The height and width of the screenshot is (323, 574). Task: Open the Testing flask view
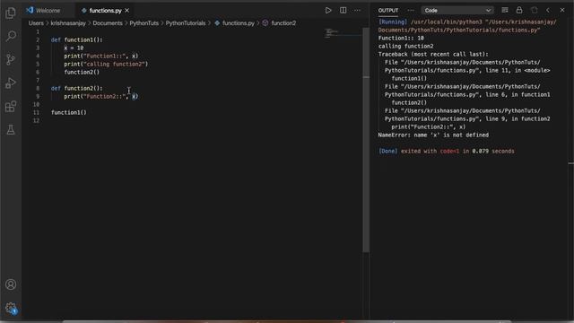pos(11,129)
